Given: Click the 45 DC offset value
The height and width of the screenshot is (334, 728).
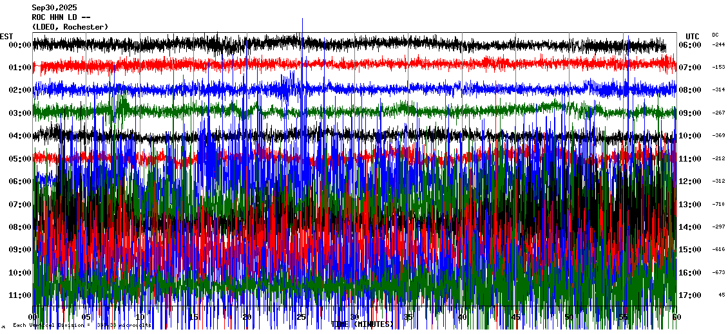Looking at the screenshot, I should (721, 295).
